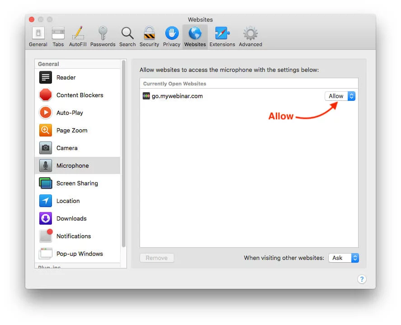Viewport: 401px width, 325px height.
Task: Select the go.mywebinar.com website row
Action: point(226,96)
